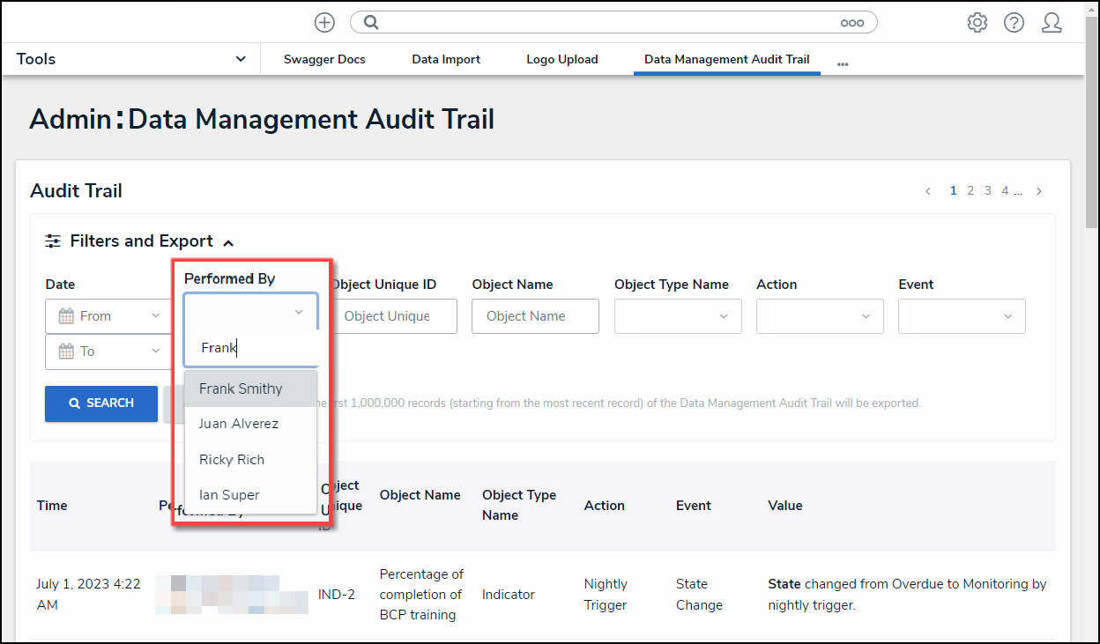1100x644 pixels.
Task: Go to page 1
Action: click(x=954, y=191)
